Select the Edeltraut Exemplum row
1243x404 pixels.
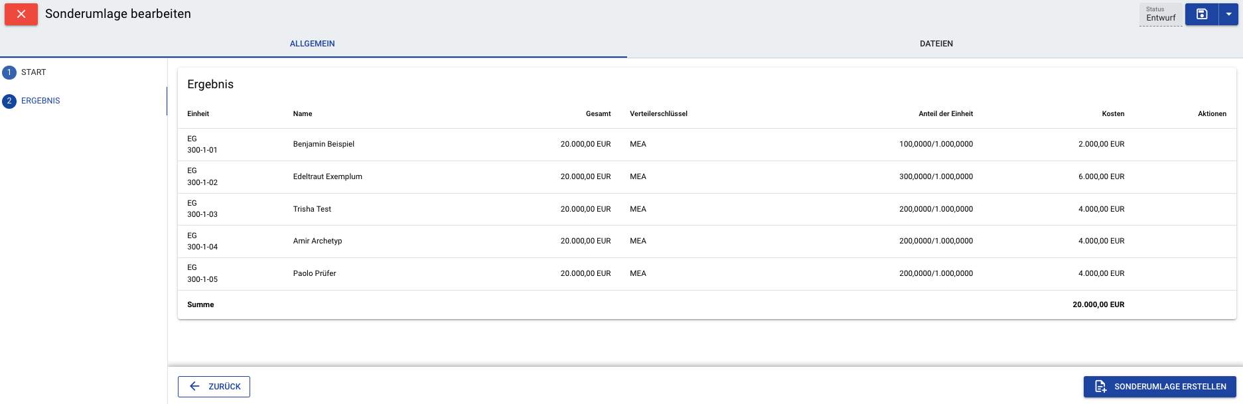[x=707, y=177]
